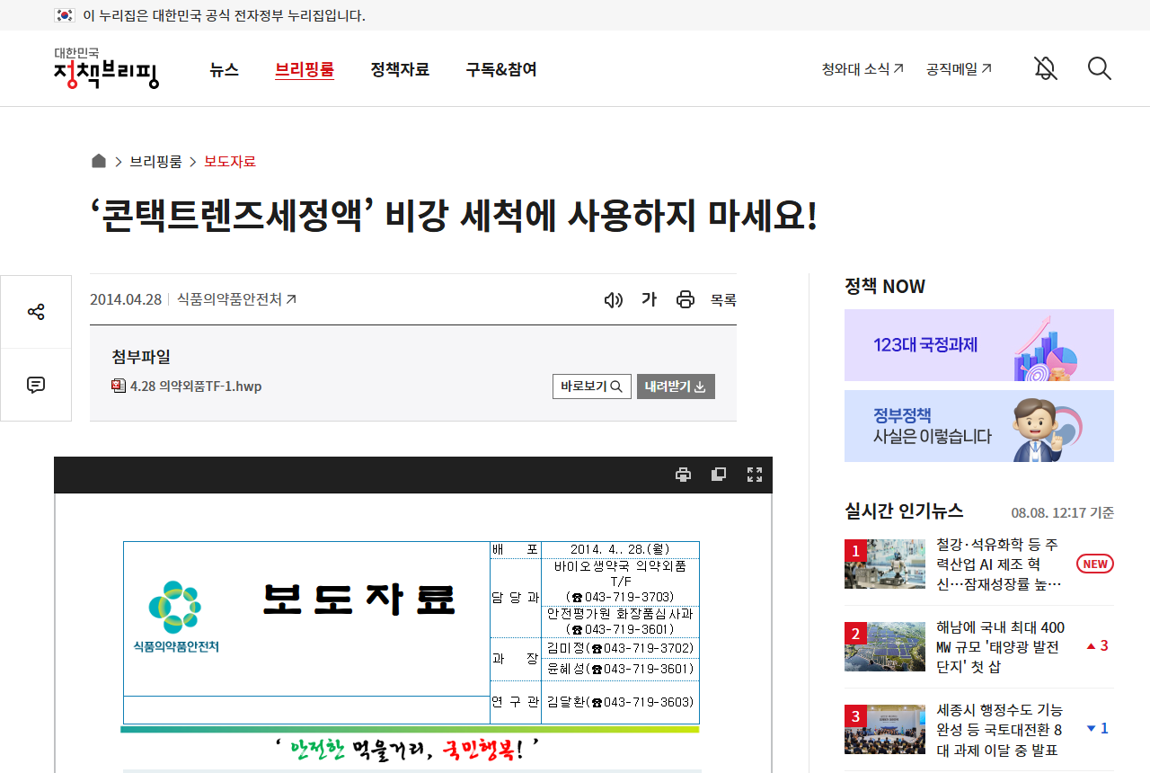Open 공직메일 external link
Screen dimensions: 1150x773
coord(960,68)
